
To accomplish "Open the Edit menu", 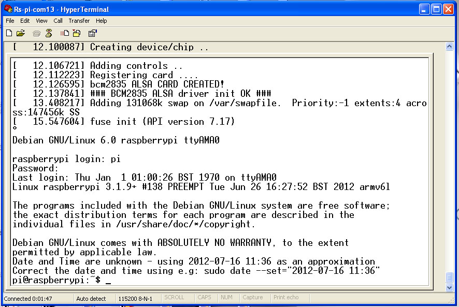I will point(25,21).
